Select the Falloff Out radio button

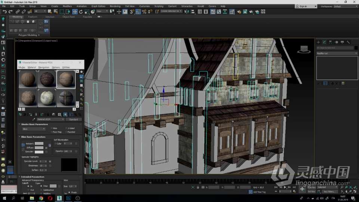point(28,190)
